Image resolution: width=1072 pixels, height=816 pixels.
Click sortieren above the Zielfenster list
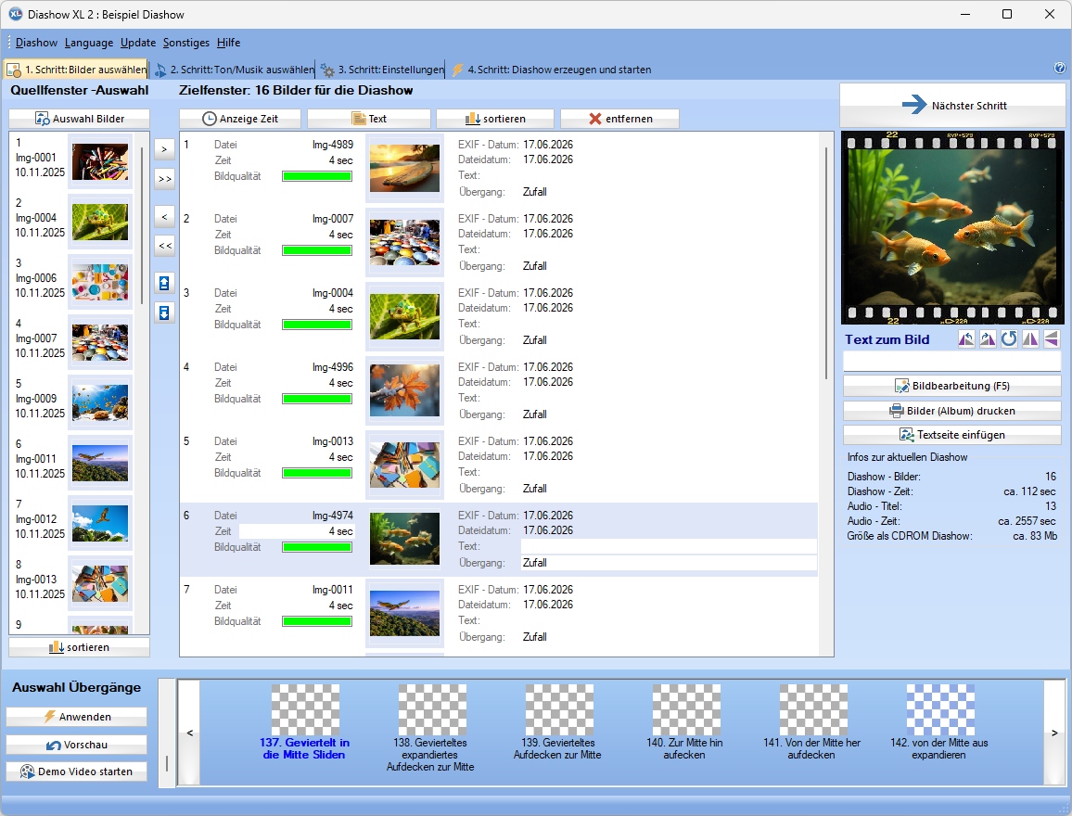click(495, 119)
